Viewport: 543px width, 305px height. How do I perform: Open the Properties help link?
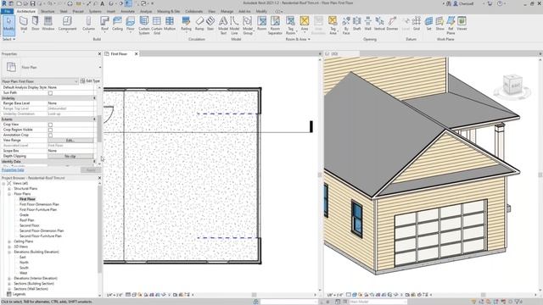coord(13,169)
